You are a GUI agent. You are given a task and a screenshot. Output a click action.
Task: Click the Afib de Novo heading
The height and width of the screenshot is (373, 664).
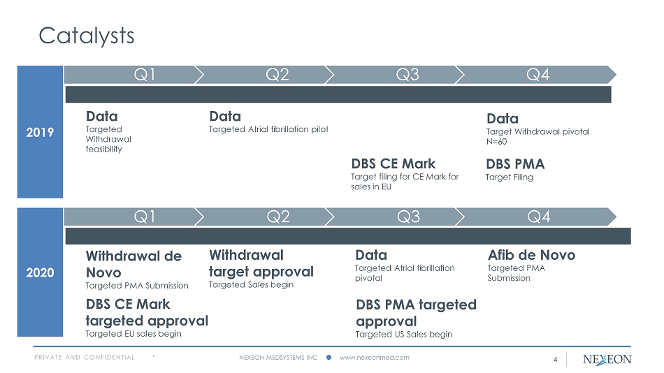pos(531,255)
